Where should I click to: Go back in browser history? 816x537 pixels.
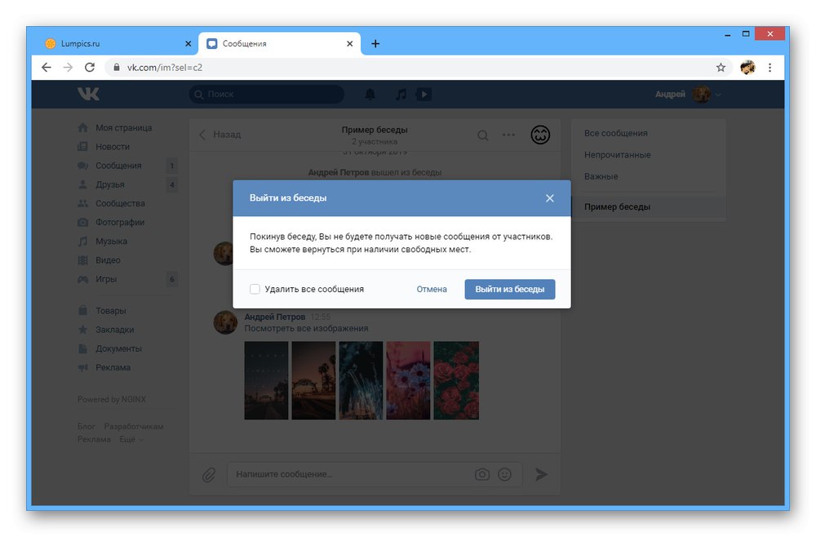point(47,67)
